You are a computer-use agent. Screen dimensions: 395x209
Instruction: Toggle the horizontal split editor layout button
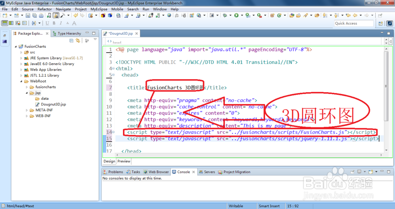tap(5, 23)
